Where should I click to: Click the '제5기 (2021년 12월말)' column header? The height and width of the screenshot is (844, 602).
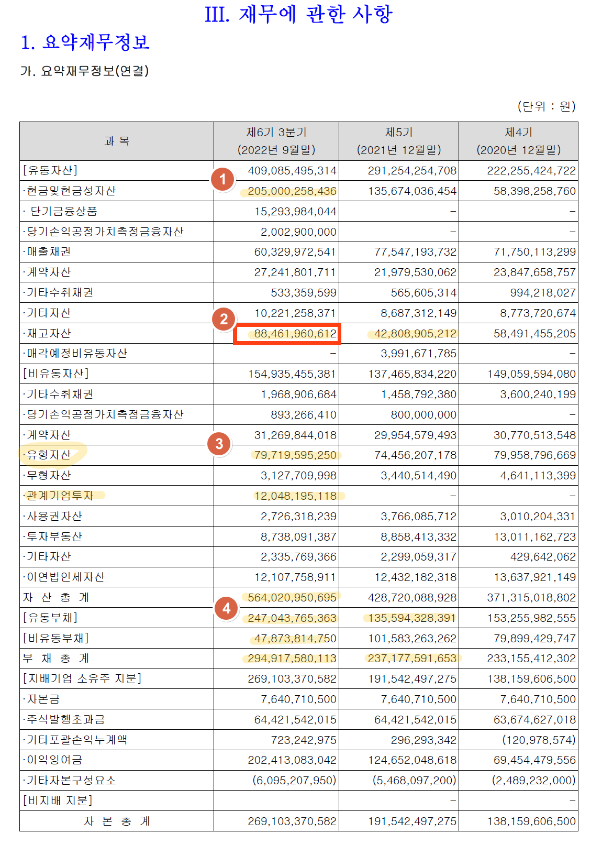tap(399, 141)
